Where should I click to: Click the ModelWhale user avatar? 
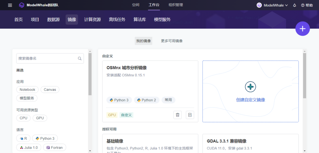click(259, 5)
